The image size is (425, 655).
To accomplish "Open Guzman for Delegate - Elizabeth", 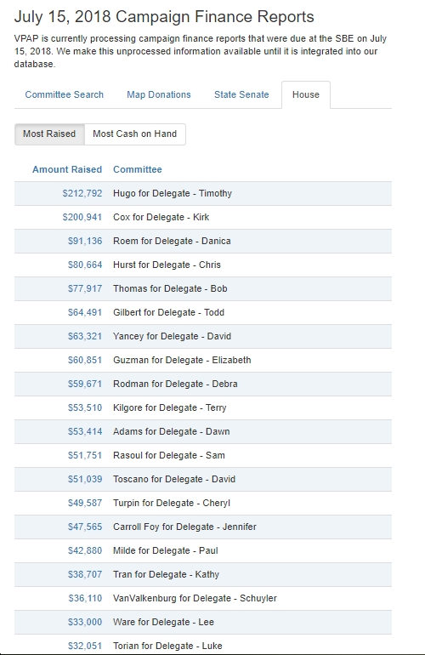I will click(182, 360).
